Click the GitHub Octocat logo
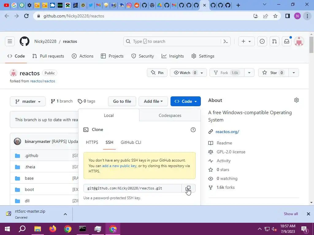This screenshot has height=235, width=314. pos(25,41)
